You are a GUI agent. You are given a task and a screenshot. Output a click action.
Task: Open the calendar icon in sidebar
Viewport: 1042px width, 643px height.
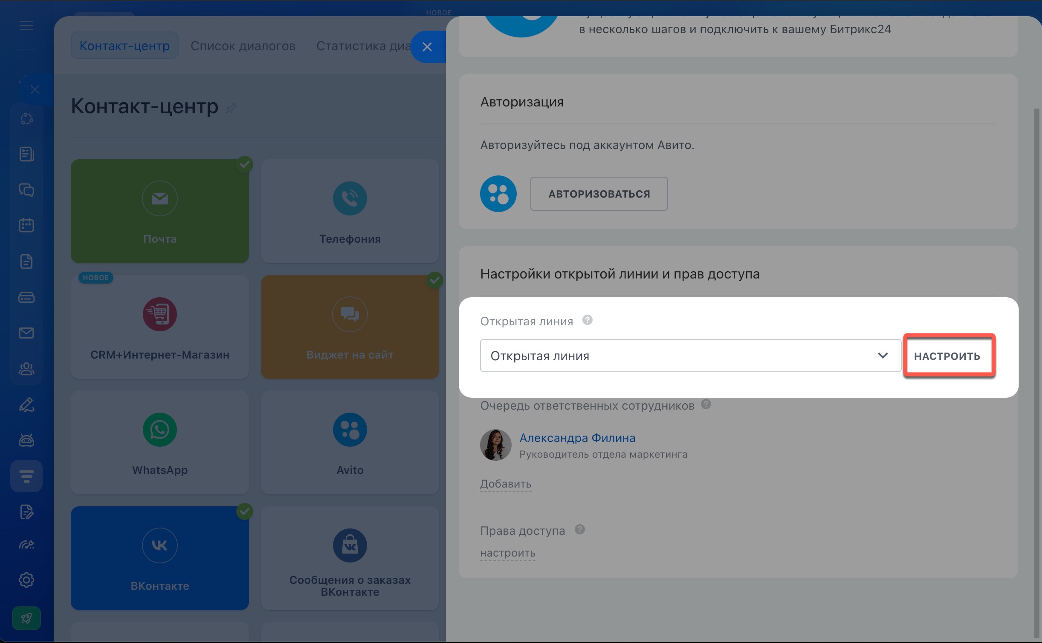[x=26, y=225]
